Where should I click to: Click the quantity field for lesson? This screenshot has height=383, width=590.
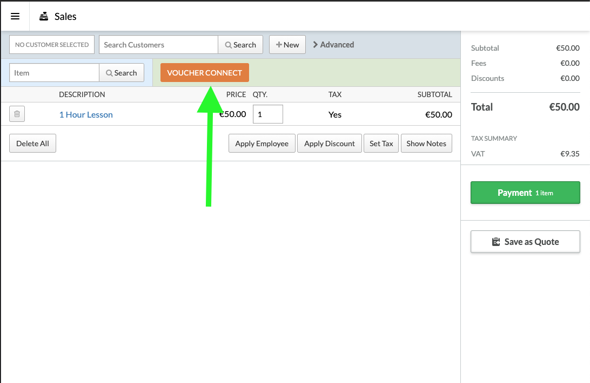[x=267, y=114]
